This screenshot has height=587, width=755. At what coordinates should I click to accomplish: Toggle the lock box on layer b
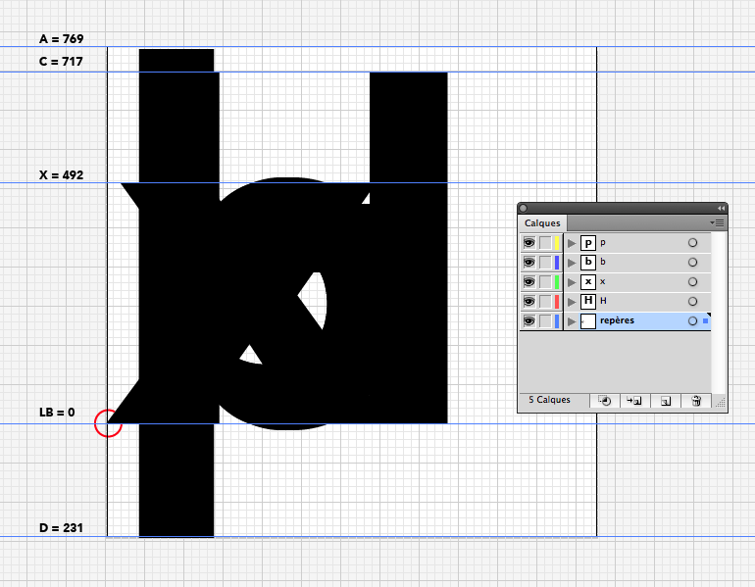click(544, 263)
